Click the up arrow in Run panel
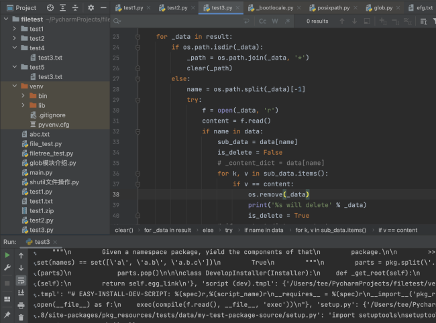Viewport: 436px width, 323px height. (21, 255)
